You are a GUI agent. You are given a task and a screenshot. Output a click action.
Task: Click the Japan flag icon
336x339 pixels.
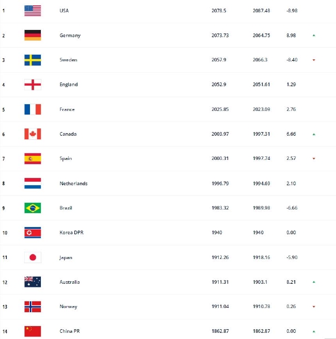tap(33, 257)
